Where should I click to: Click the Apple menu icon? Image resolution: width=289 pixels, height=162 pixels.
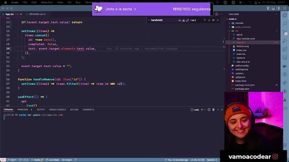click(x=5, y=2)
